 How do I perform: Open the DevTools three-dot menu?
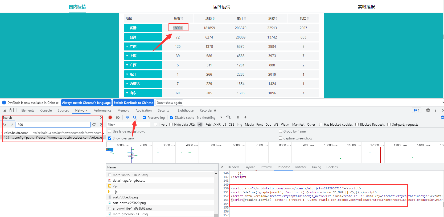coord(435,110)
